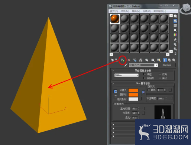Click the 高光级别 spinner arrows
Image resolution: width=191 pixels, height=145 pixels.
(x=139, y=109)
